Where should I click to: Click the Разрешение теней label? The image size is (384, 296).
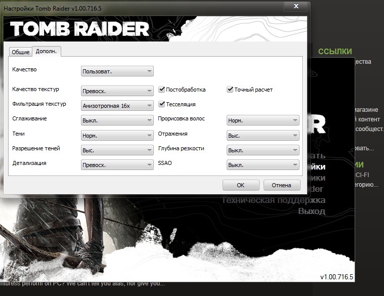pos(36,148)
